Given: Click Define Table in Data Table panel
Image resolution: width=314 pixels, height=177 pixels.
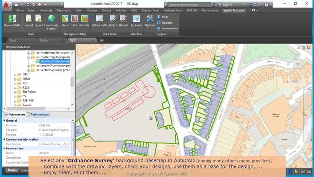Looking at the screenshot, I should click(x=100, y=21).
